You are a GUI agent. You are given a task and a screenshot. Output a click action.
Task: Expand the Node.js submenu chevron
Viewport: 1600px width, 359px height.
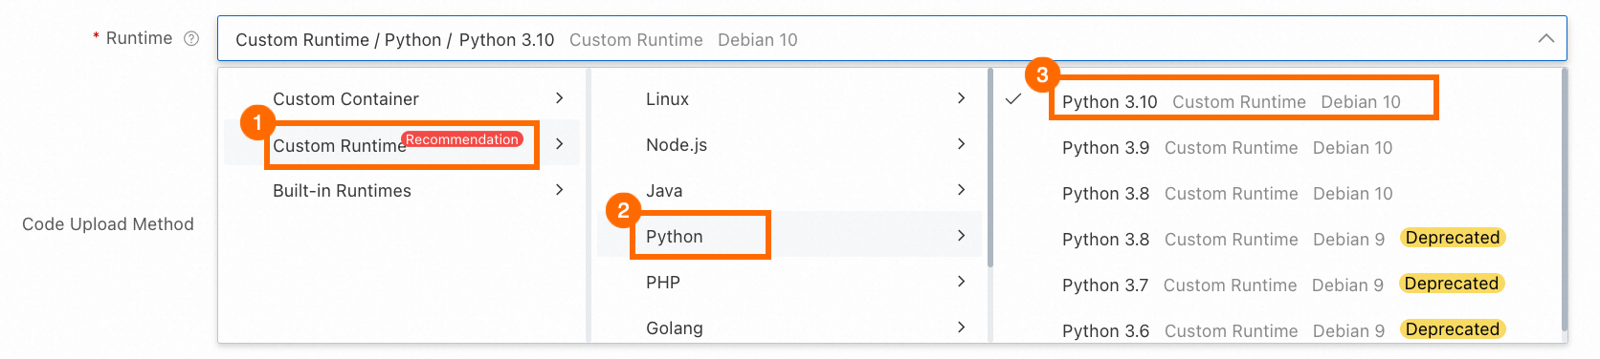click(x=962, y=144)
